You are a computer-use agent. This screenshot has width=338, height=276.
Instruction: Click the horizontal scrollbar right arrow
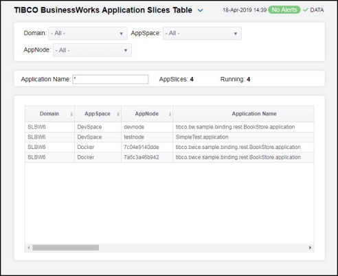point(310,248)
